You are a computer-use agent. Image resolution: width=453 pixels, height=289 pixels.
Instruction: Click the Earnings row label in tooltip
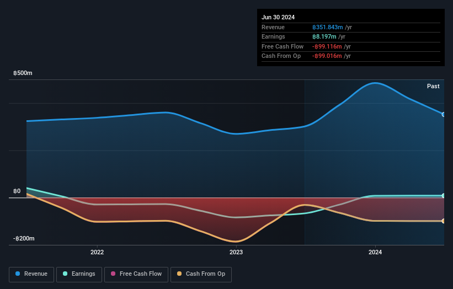(273, 36)
